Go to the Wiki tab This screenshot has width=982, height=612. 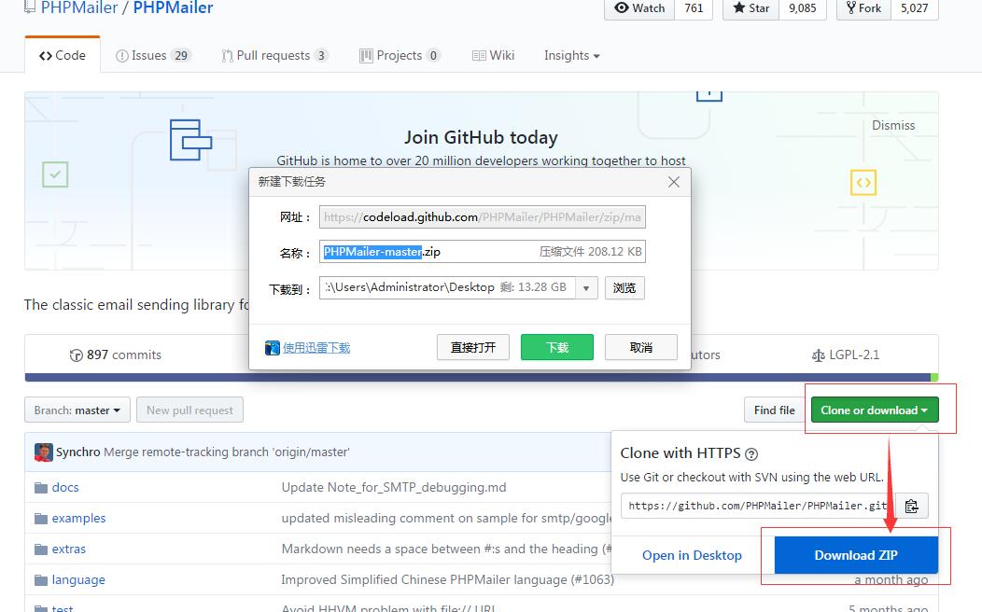pos(493,56)
